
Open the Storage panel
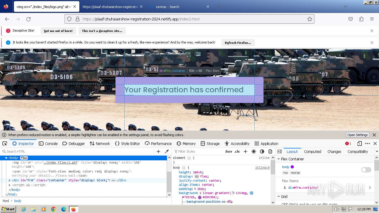click(x=210, y=143)
